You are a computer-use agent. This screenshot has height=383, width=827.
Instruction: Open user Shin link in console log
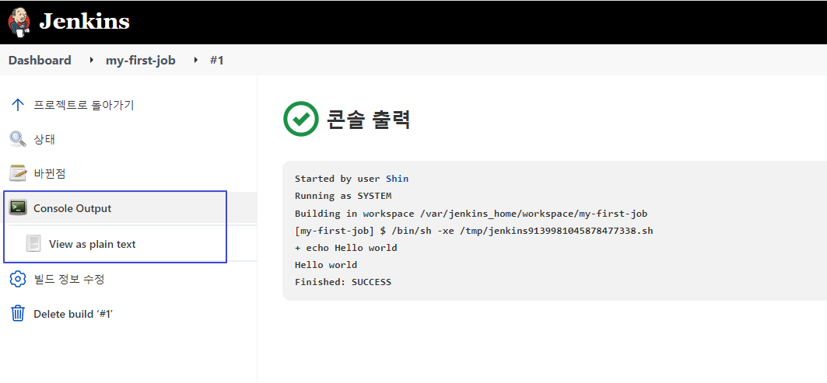pos(397,179)
